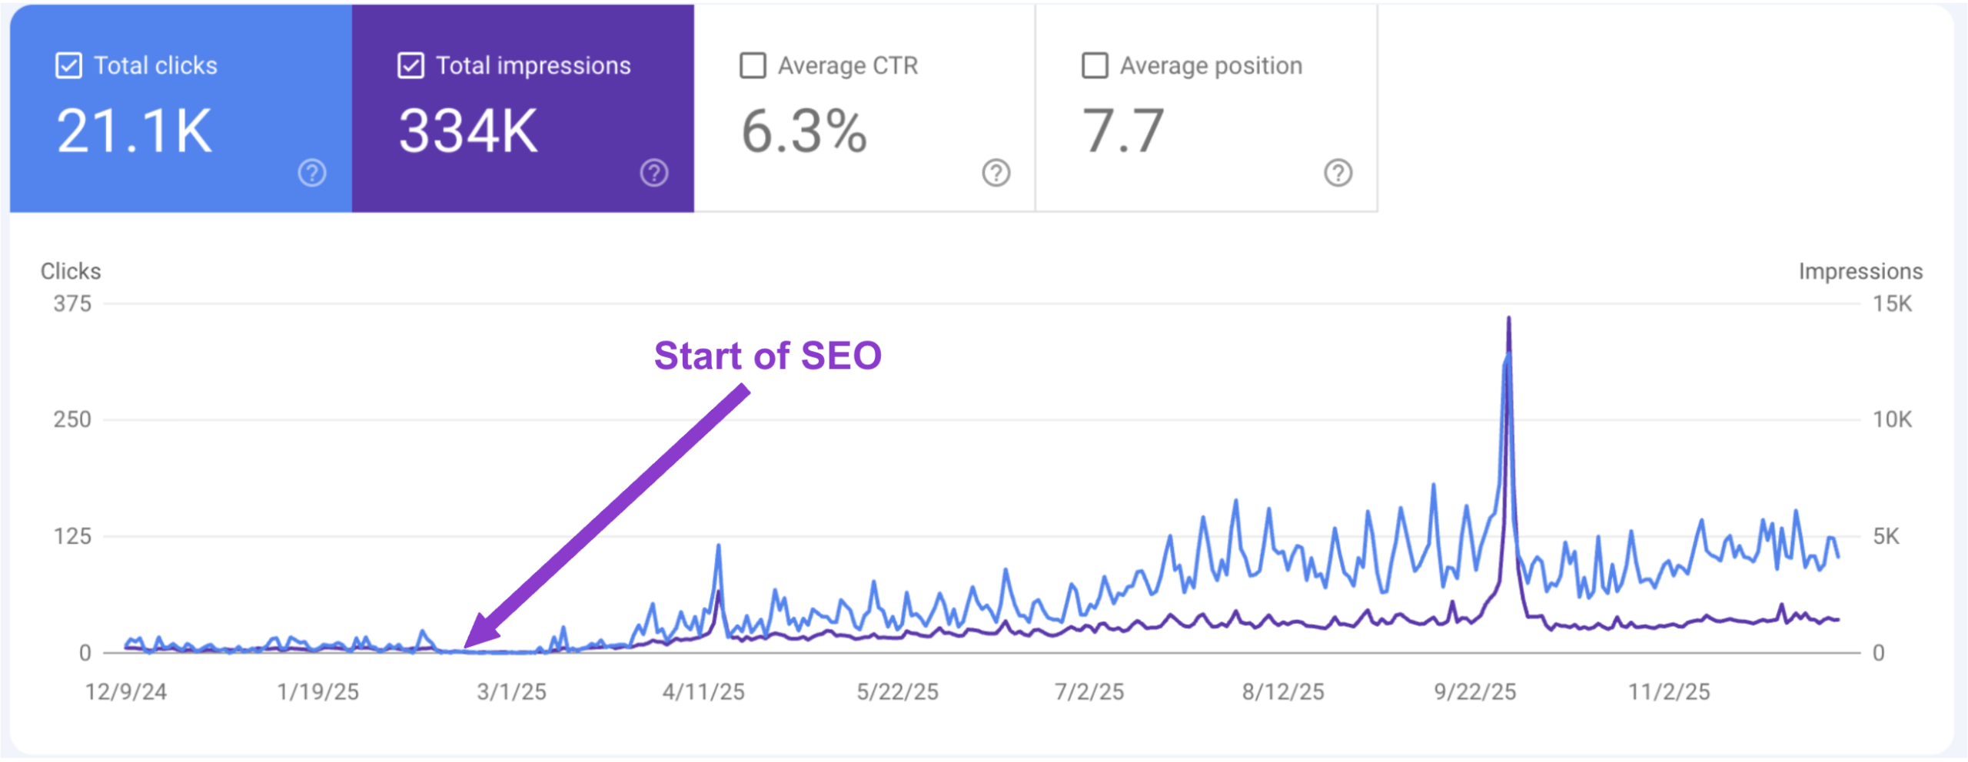
Task: Select the 21.1K total clicks value
Action: point(134,131)
